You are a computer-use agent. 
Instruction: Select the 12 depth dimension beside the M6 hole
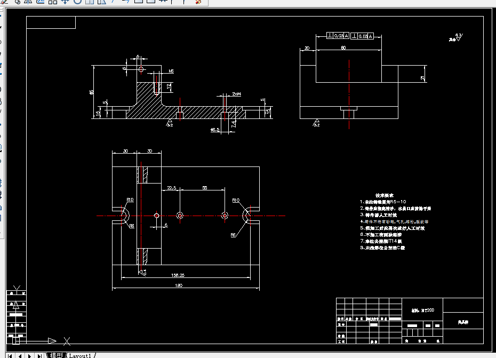169,86
